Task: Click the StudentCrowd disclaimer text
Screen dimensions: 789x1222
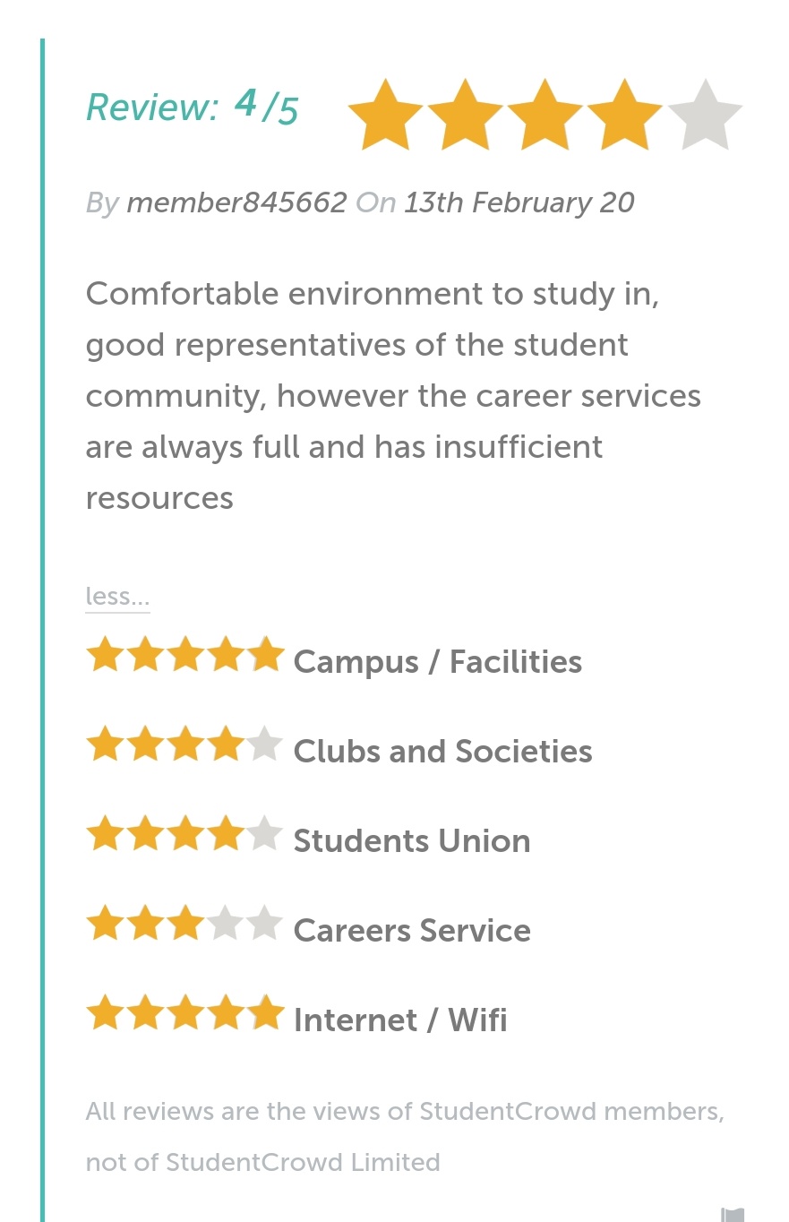Action: point(405,1137)
